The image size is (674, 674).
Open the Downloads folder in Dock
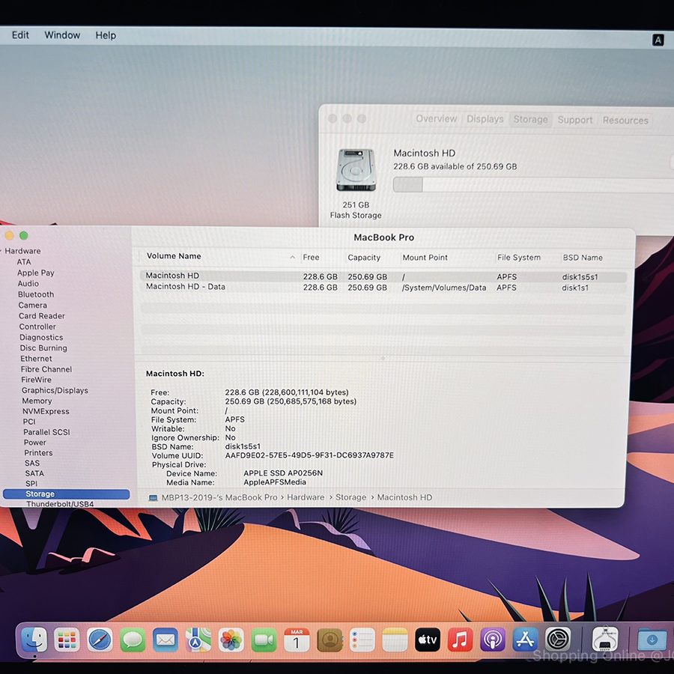(652, 640)
